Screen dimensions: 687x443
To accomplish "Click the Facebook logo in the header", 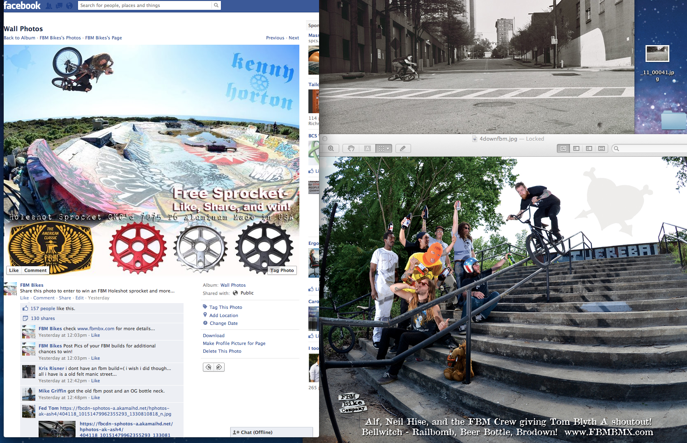I will [22, 5].
